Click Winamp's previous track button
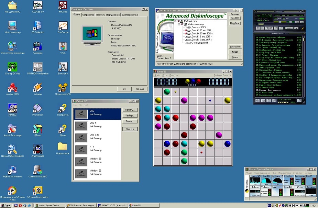Image resolution: width=318 pixels, height=208 pixels. point(258,28)
